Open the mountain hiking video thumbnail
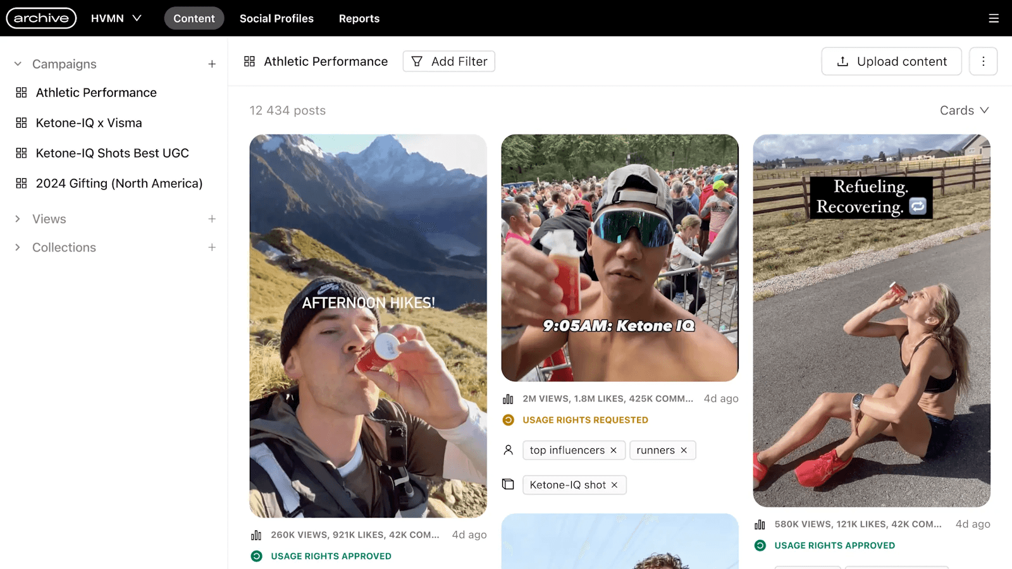The width and height of the screenshot is (1012, 569). point(369,322)
